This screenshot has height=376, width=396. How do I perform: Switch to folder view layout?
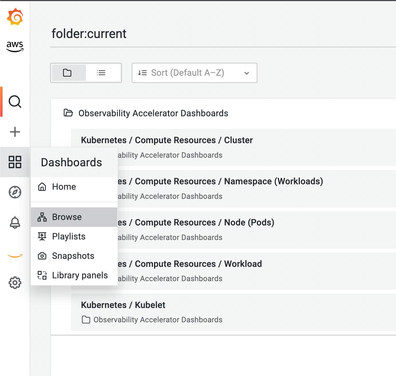(x=68, y=73)
